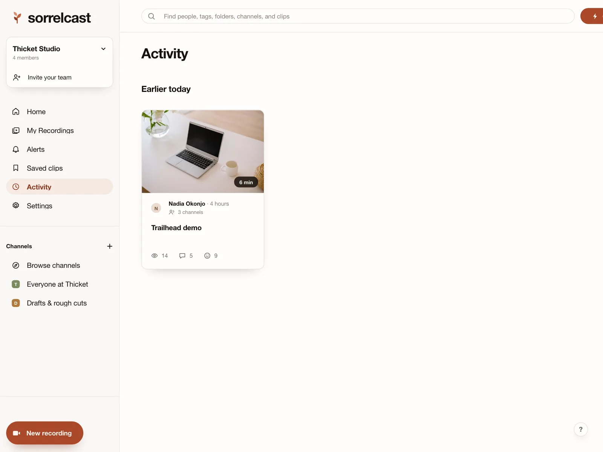Select Activity in the sidebar
This screenshot has width=603, height=452.
point(60,187)
